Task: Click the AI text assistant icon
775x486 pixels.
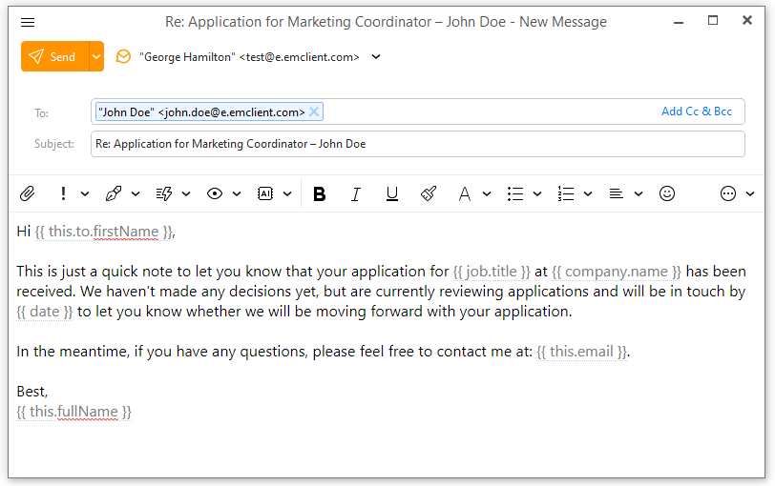Action: [x=265, y=193]
